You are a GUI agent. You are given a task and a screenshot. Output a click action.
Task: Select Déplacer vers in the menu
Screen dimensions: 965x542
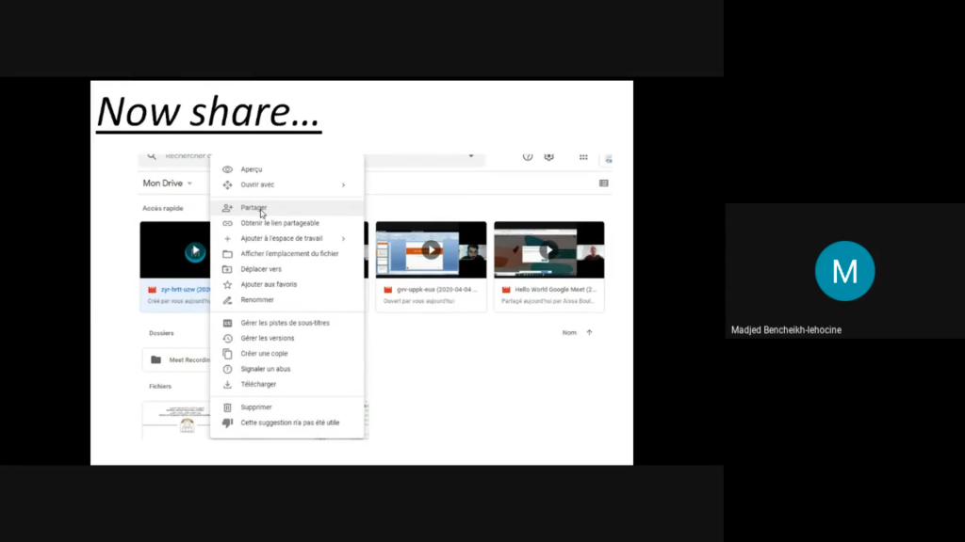click(x=260, y=269)
